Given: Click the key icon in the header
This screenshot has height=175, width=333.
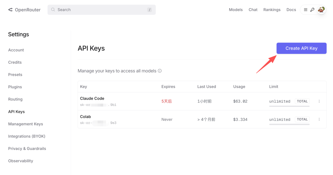Looking at the screenshot, I should [x=312, y=10].
